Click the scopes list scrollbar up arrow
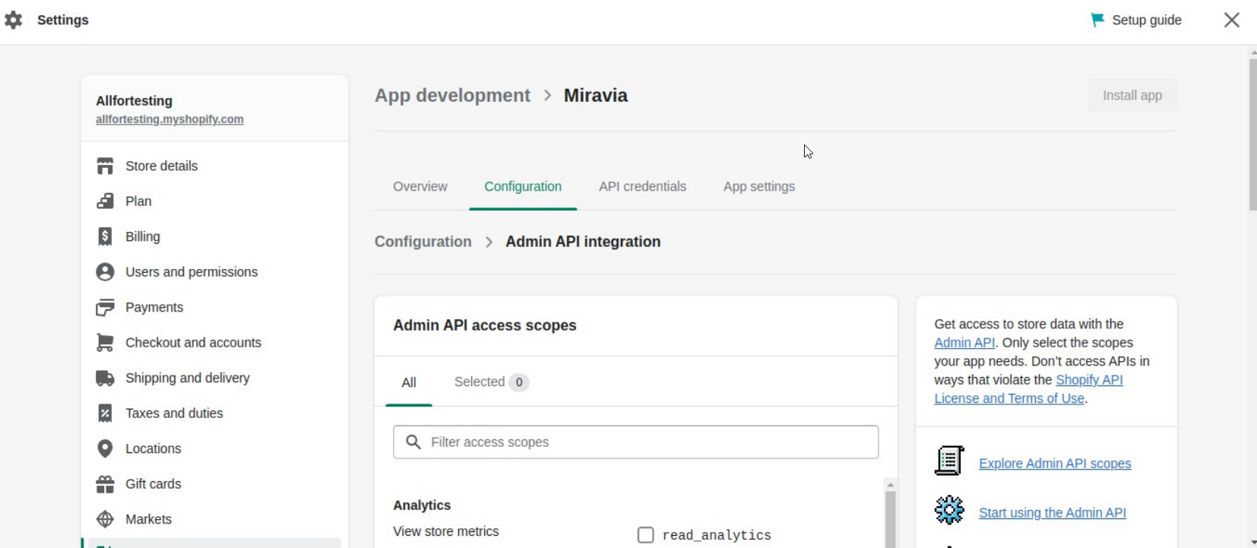This screenshot has height=548, width=1257. [x=890, y=485]
